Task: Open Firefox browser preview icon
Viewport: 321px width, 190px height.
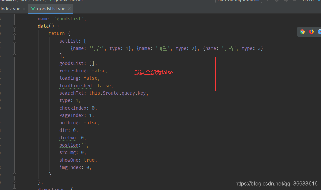Action: pos(311,32)
